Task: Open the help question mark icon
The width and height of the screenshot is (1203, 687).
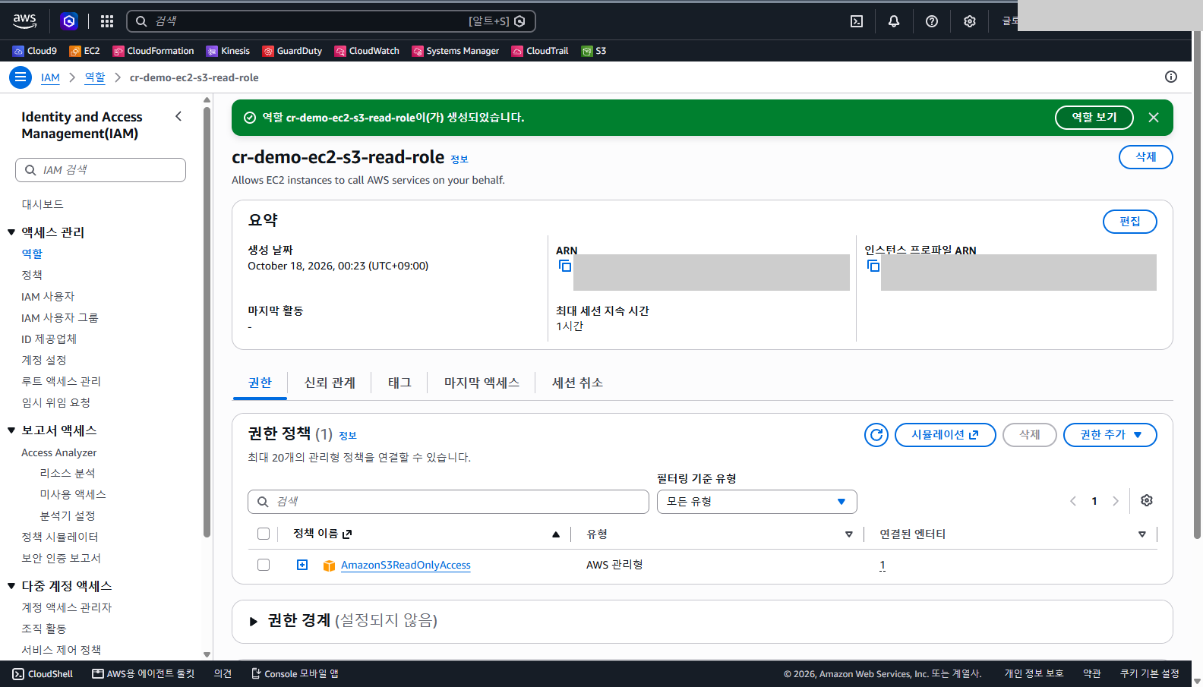Action: click(932, 21)
